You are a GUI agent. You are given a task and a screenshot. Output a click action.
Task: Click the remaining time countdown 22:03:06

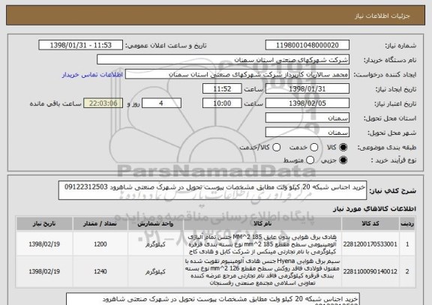point(103,103)
